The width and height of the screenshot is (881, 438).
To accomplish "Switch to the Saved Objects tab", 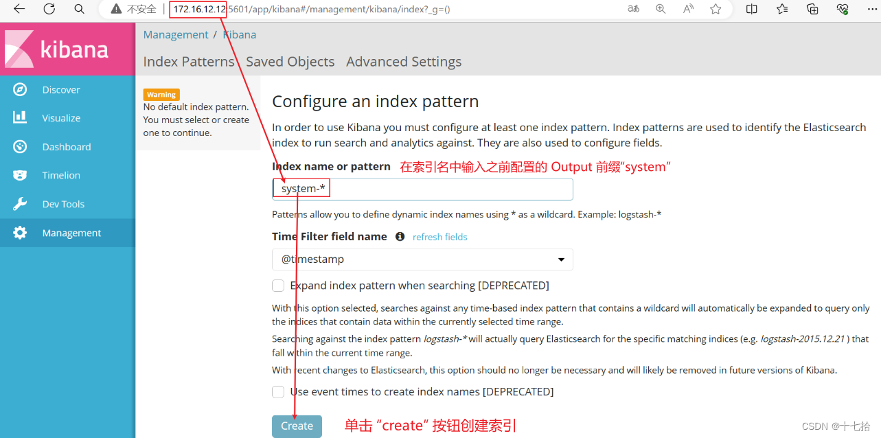I will click(x=290, y=62).
